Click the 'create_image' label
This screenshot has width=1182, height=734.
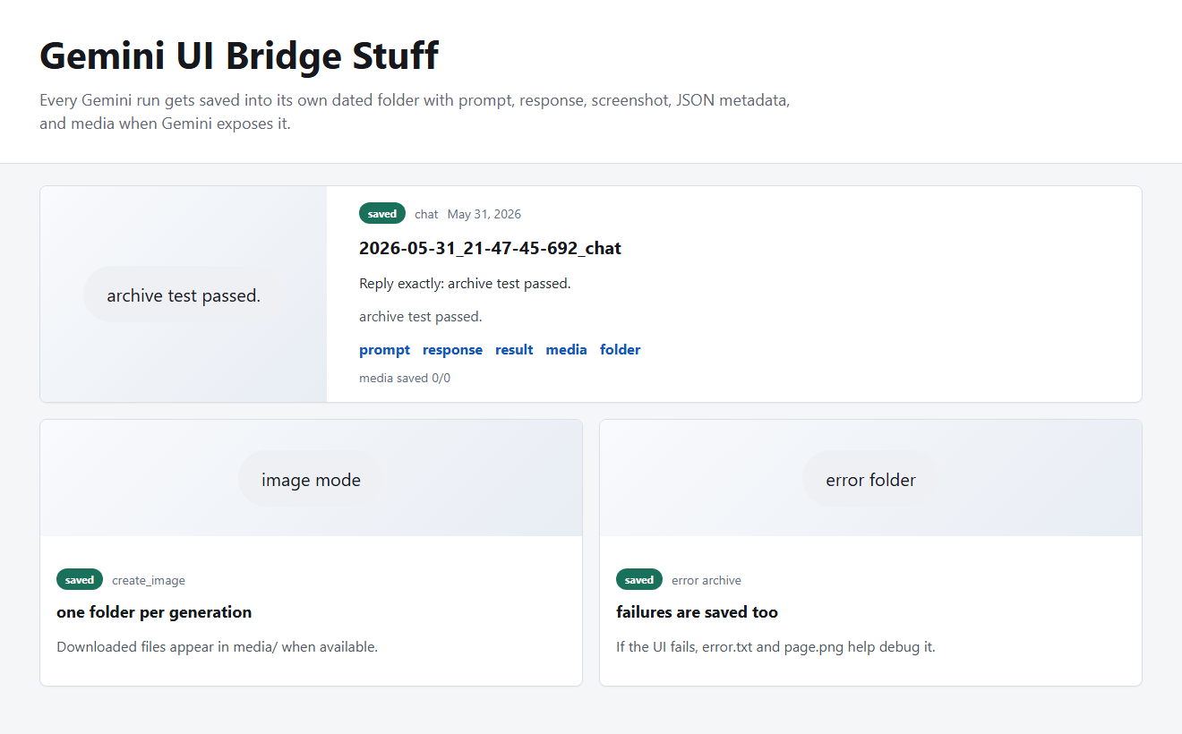(x=149, y=580)
